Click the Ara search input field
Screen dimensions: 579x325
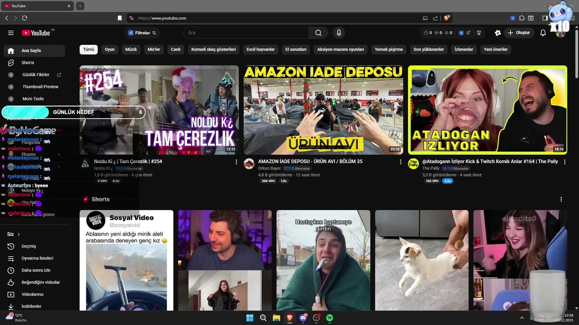point(247,33)
